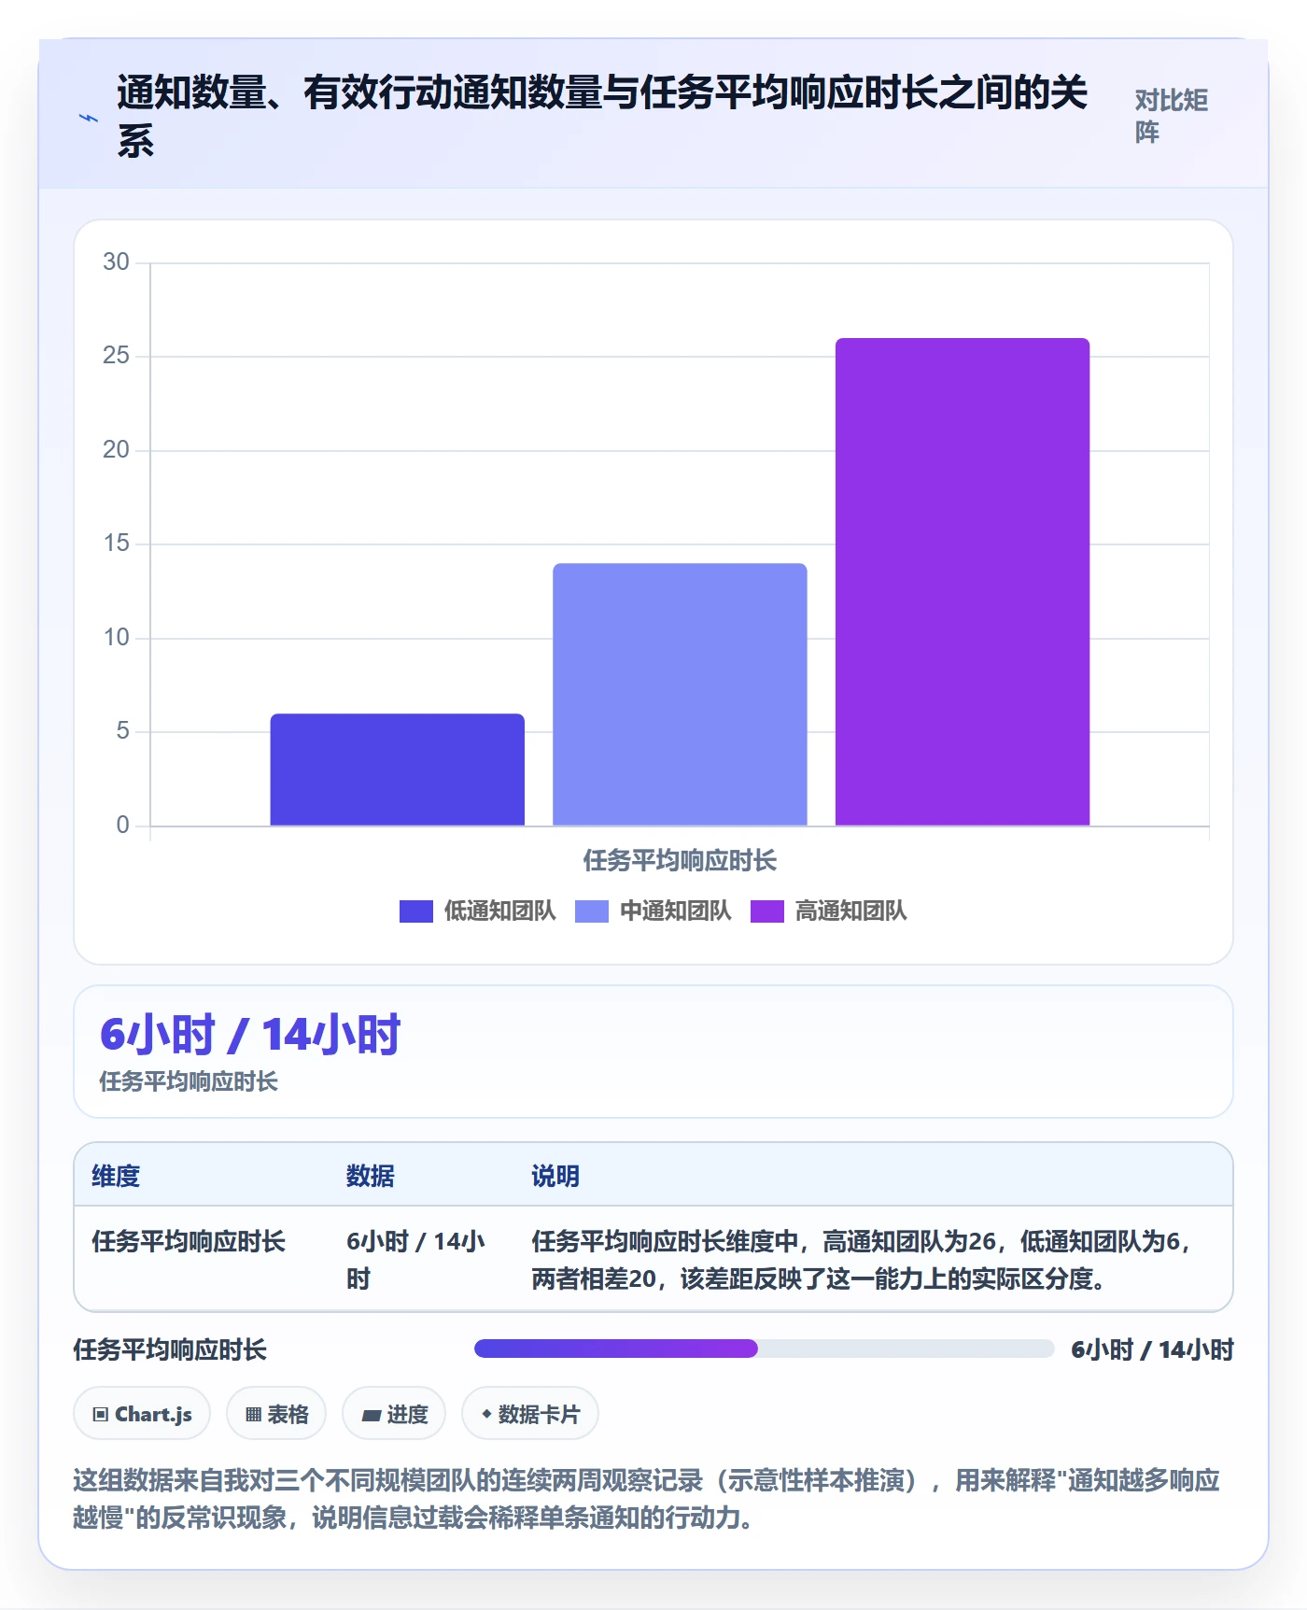The width and height of the screenshot is (1307, 1610).
Task: Click the 6小时 / 14小时 value beside progress bar
Action: (1152, 1349)
